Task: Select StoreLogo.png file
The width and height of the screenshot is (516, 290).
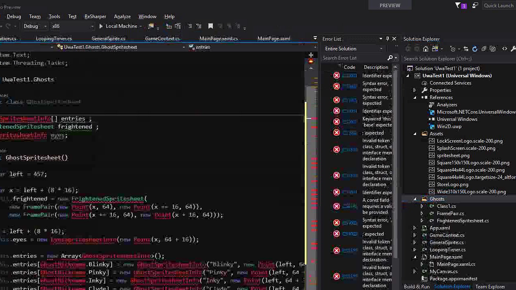Action: (x=453, y=184)
